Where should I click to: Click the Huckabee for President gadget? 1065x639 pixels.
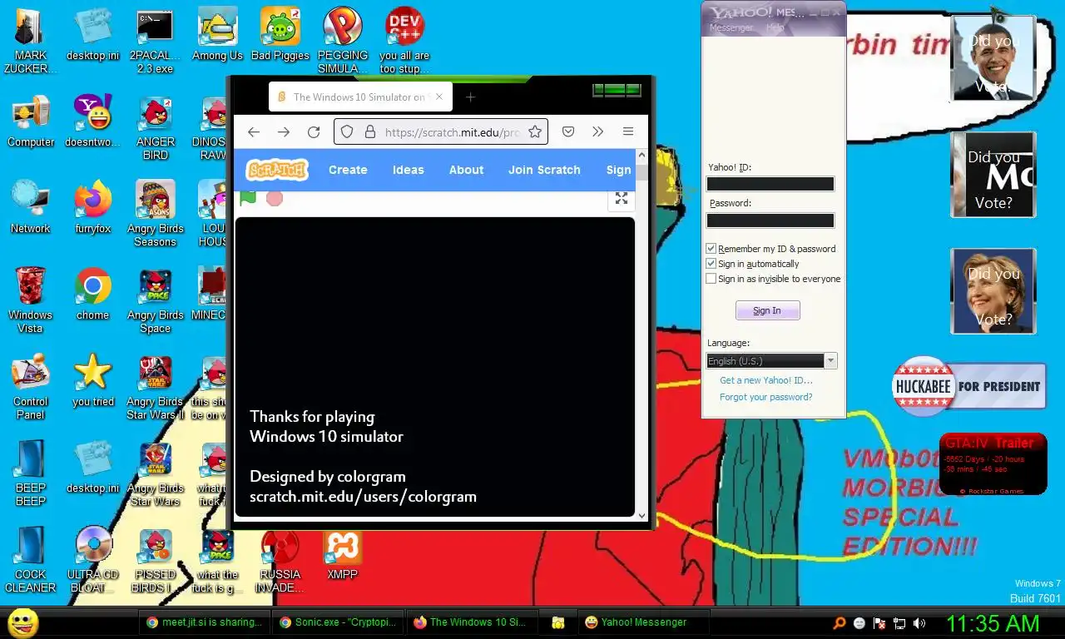click(968, 386)
